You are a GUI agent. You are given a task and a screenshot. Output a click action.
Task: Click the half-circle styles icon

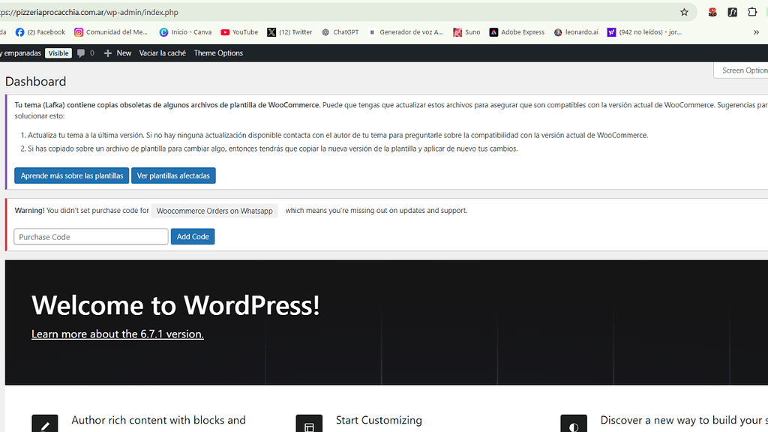574,424
